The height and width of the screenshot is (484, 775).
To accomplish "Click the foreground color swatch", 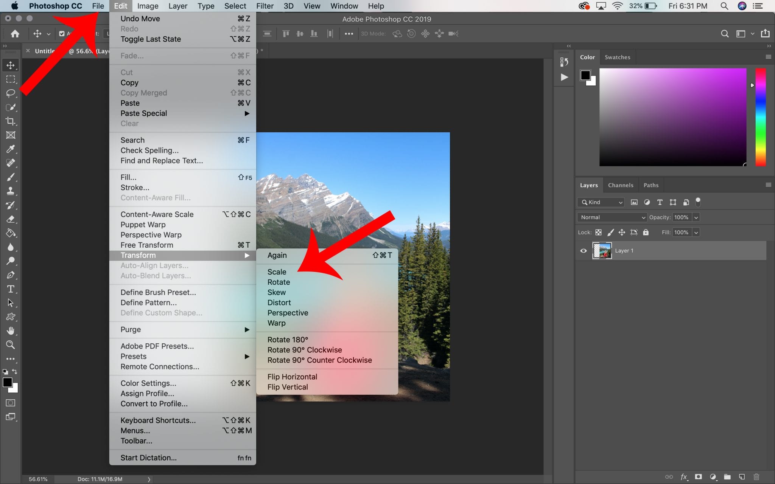I will 8,383.
